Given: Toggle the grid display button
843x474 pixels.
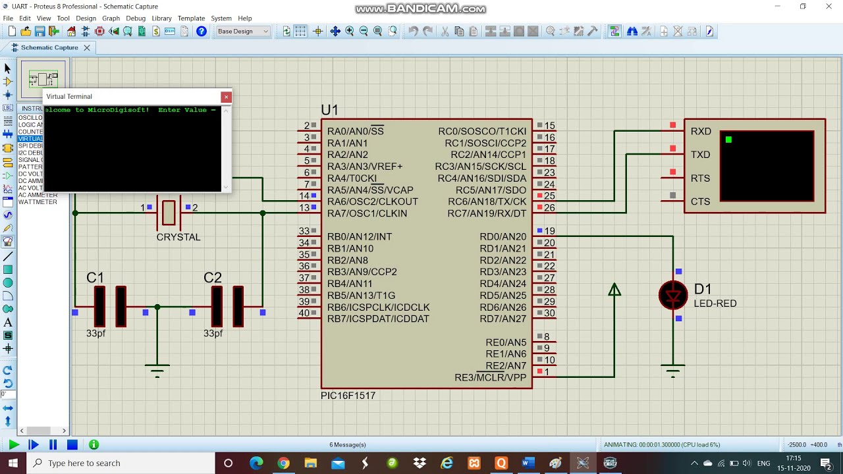Looking at the screenshot, I should (x=300, y=32).
